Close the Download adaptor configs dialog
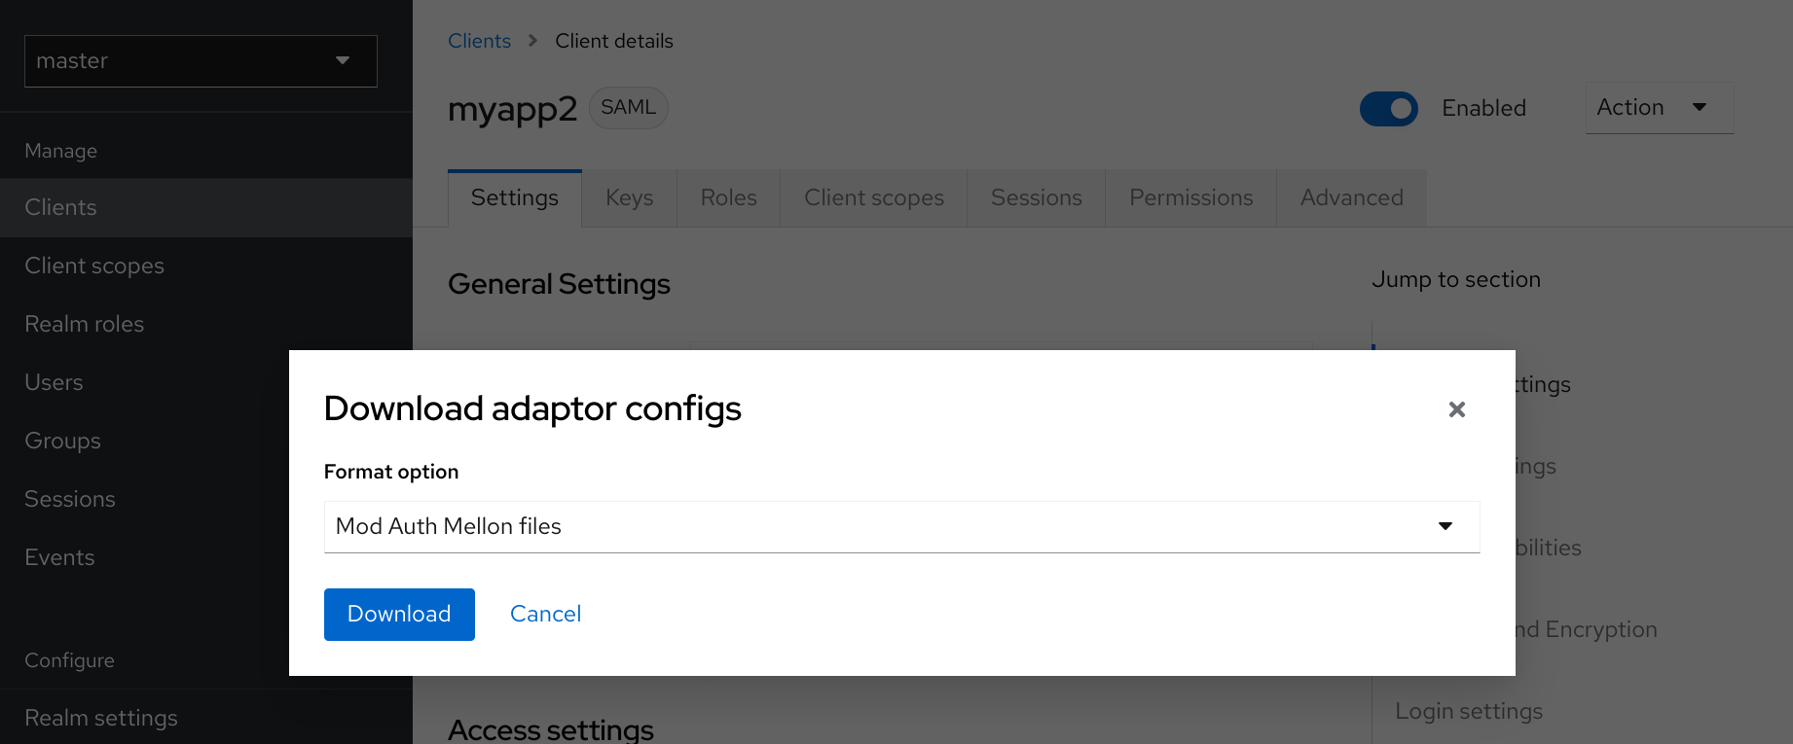Viewport: 1793px width, 744px height. click(1456, 409)
